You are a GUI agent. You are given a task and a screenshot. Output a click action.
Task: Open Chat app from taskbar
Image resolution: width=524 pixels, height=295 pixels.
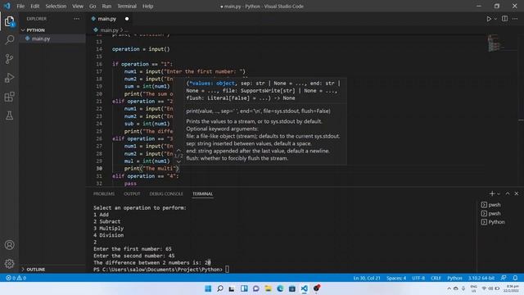tap(256, 288)
